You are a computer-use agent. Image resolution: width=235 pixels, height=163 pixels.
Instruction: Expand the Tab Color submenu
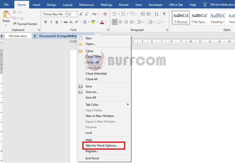(104, 105)
